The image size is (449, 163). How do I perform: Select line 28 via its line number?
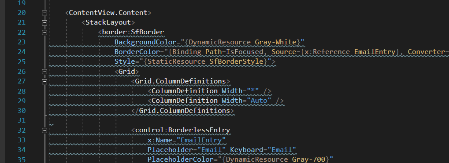point(22,91)
